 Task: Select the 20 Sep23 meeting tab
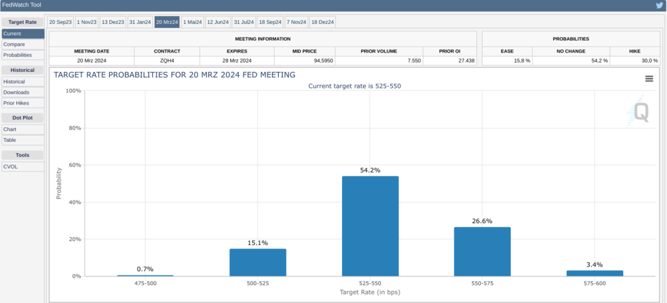(60, 22)
